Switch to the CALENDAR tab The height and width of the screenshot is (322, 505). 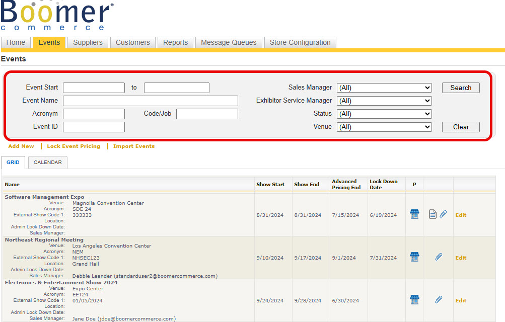pyautogui.click(x=47, y=162)
